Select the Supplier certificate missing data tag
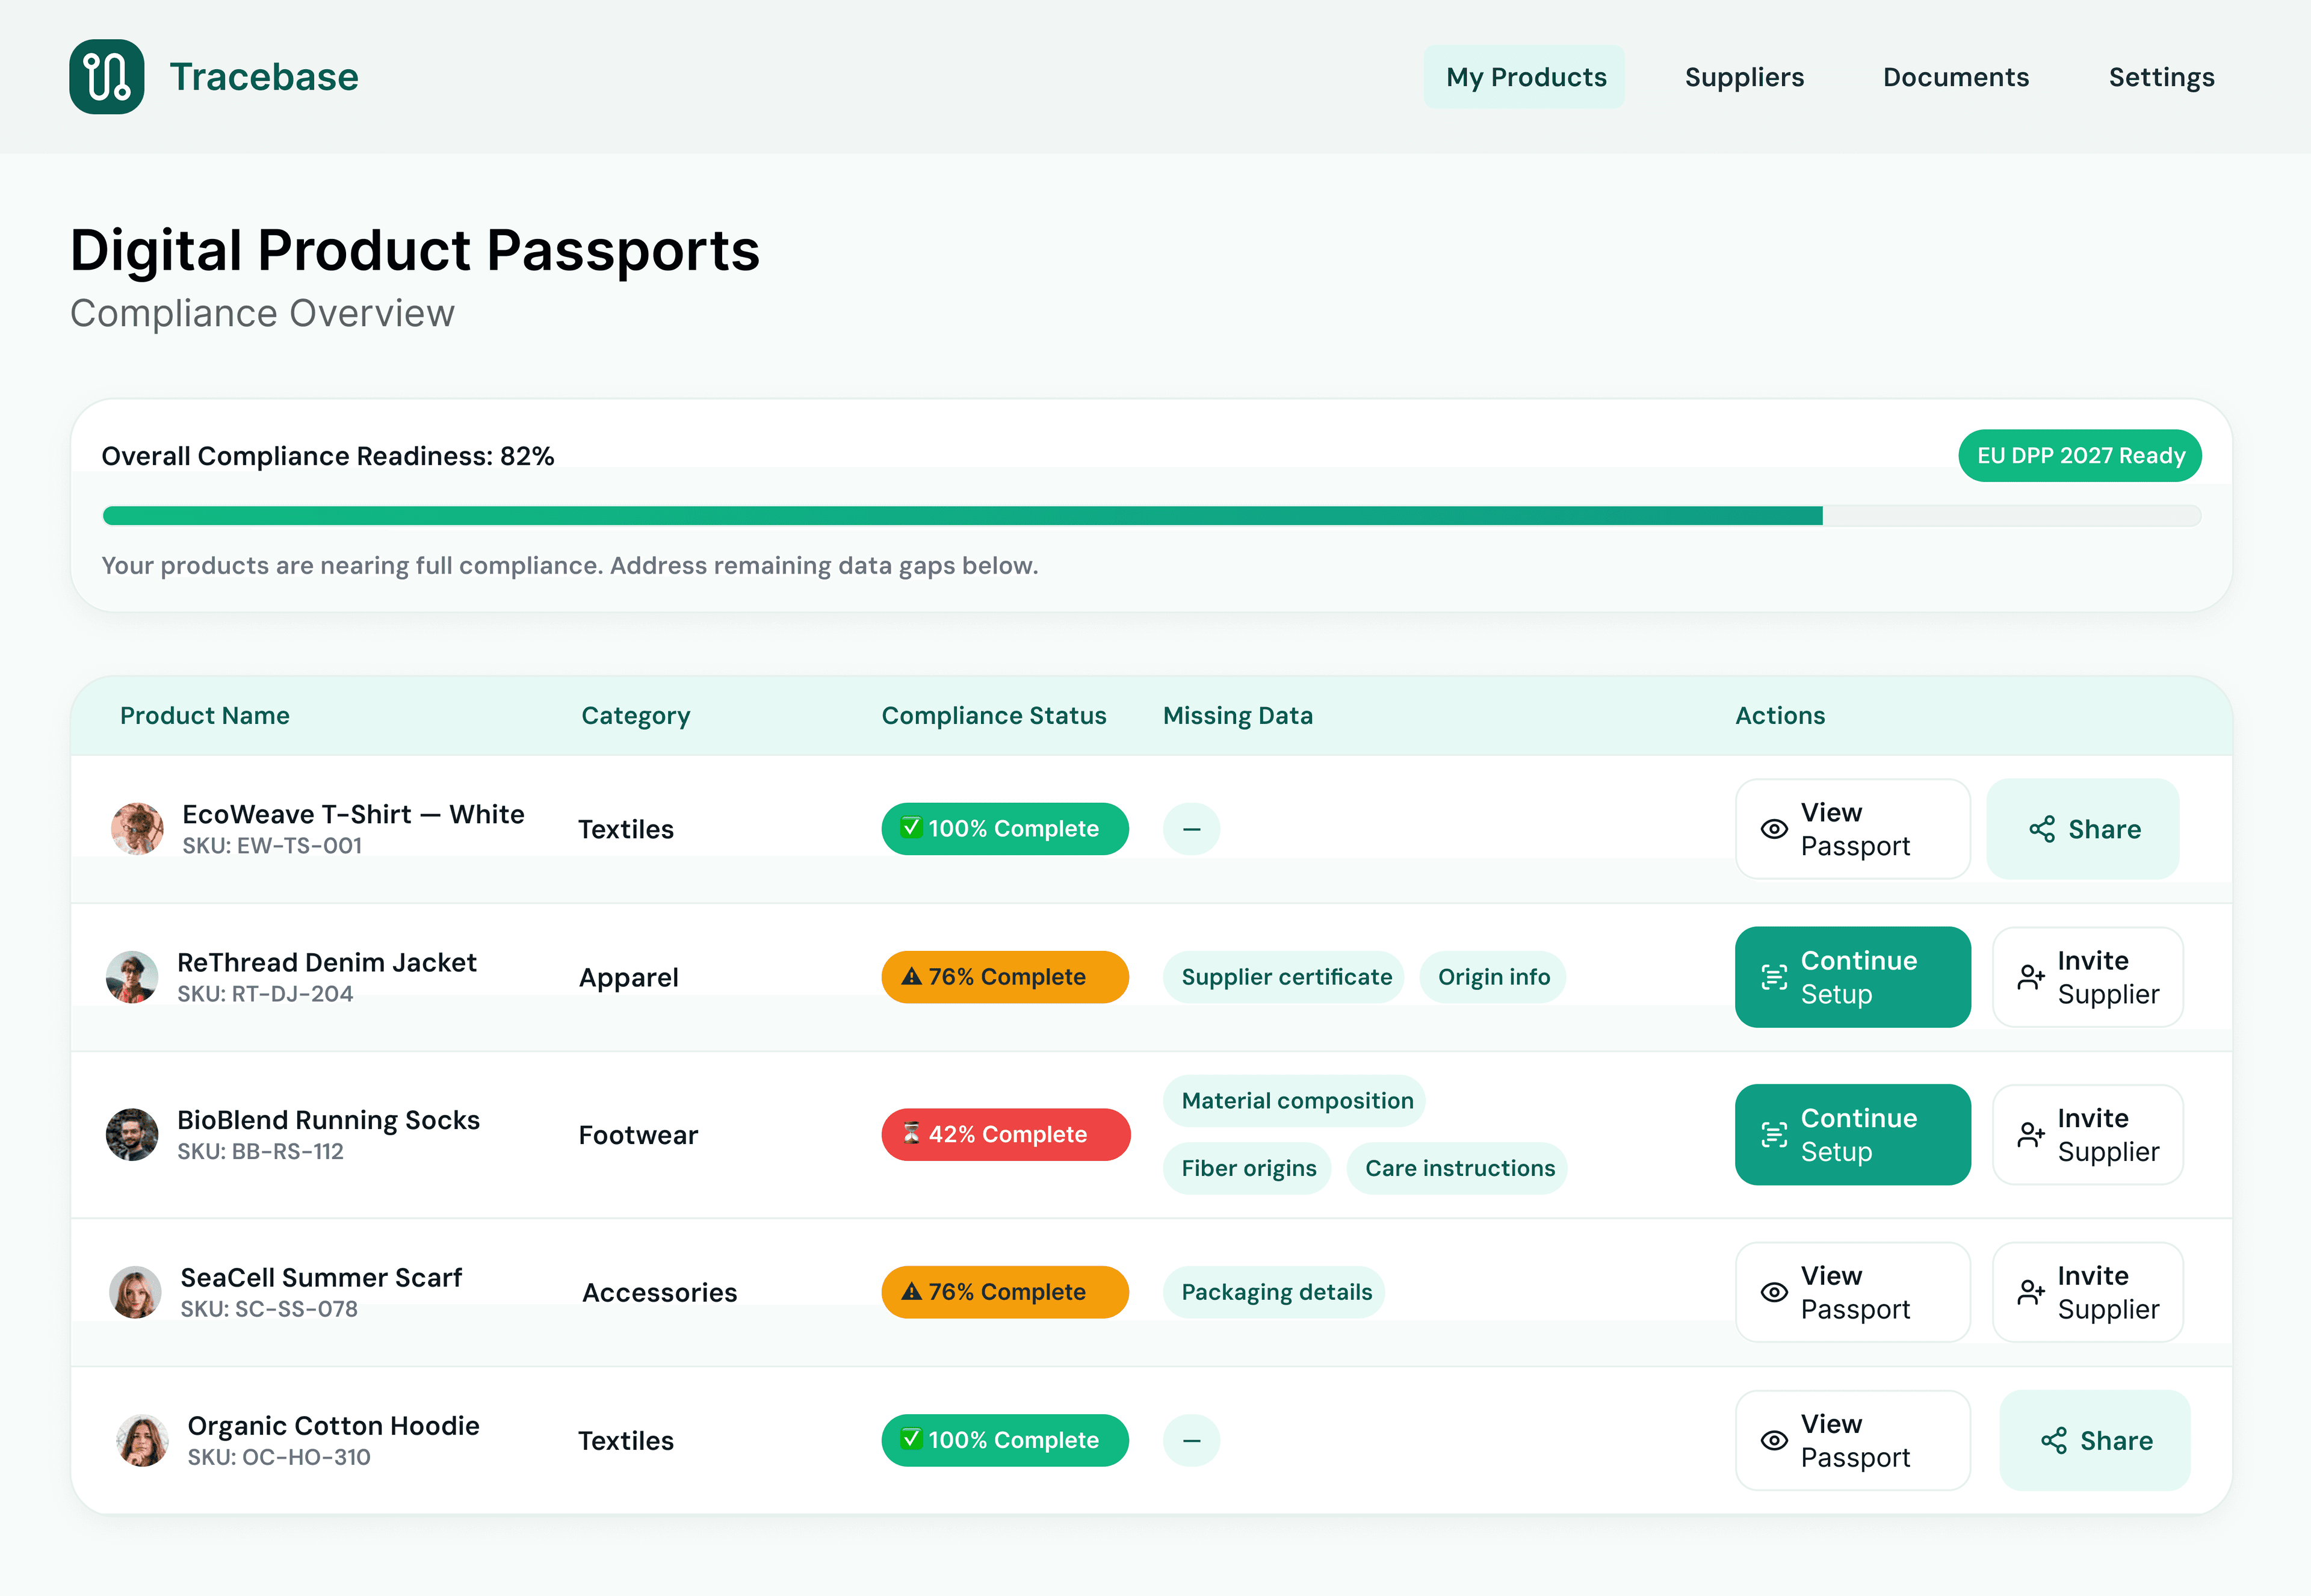Image resolution: width=2311 pixels, height=1596 pixels. coord(1285,977)
